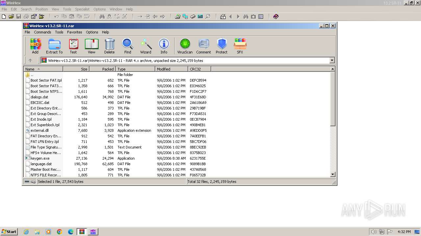Sort by Type column header
Viewport: 421px width, 236px height.
(x=135, y=69)
